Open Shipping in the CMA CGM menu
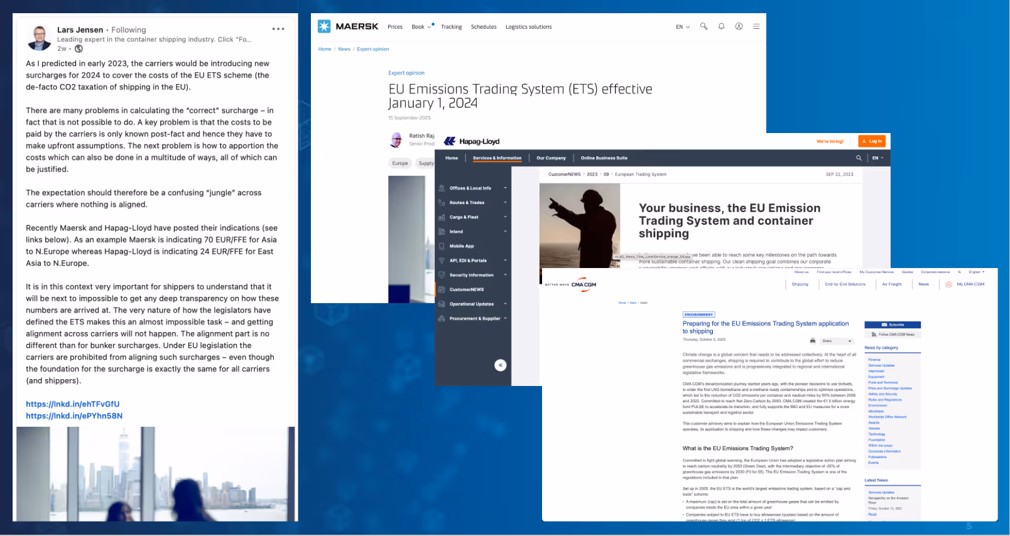The height and width of the screenshot is (536, 1010). click(x=800, y=284)
